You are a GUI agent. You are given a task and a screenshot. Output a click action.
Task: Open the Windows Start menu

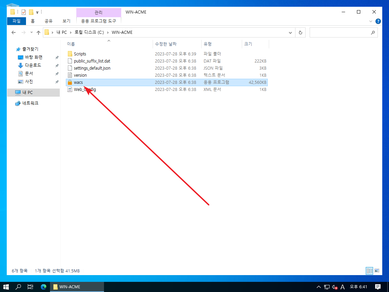(x=6, y=287)
